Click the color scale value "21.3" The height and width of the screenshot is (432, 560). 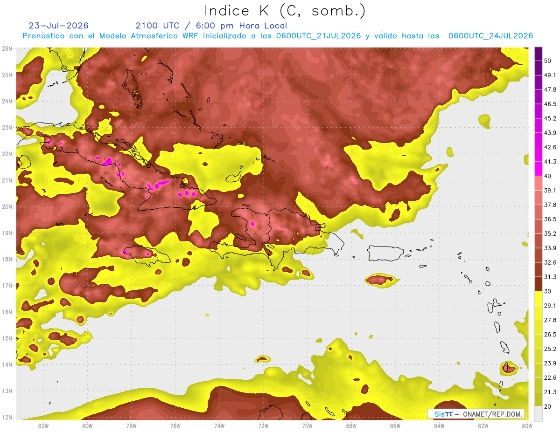tap(550, 392)
